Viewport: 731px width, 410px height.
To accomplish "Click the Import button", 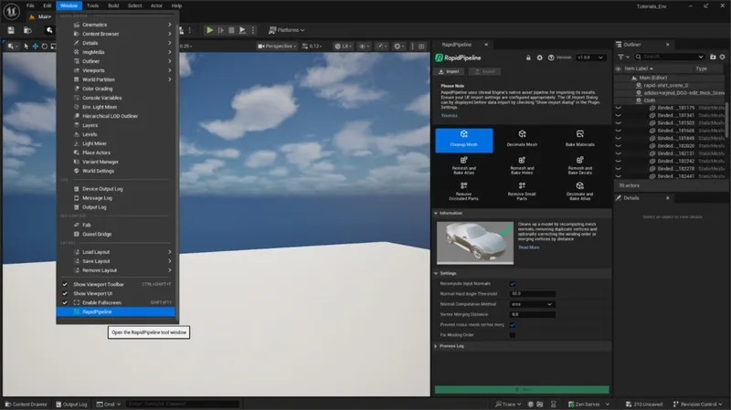I will point(449,72).
